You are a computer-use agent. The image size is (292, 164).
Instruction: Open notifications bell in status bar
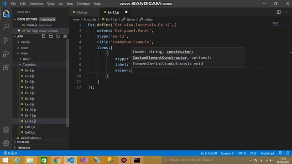click(x=288, y=153)
